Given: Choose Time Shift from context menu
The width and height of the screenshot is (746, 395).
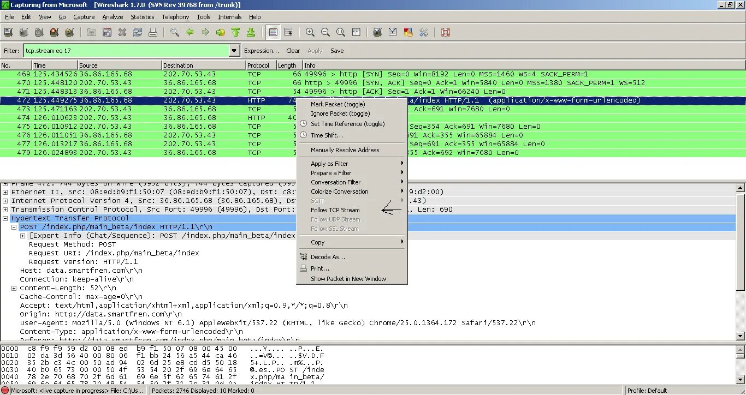Looking at the screenshot, I should [352, 135].
